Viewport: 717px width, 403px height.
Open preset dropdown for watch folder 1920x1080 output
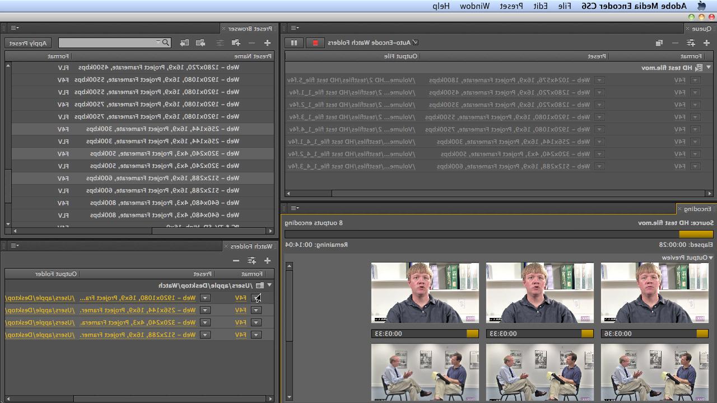click(x=205, y=298)
